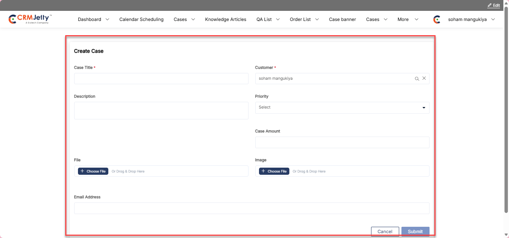Image resolution: width=509 pixels, height=238 pixels.
Task: Open the soham mangukiya user menu
Action: (471, 19)
